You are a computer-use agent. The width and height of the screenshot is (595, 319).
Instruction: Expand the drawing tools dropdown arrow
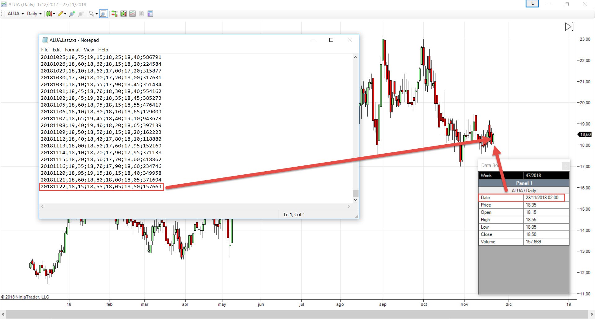click(x=65, y=14)
